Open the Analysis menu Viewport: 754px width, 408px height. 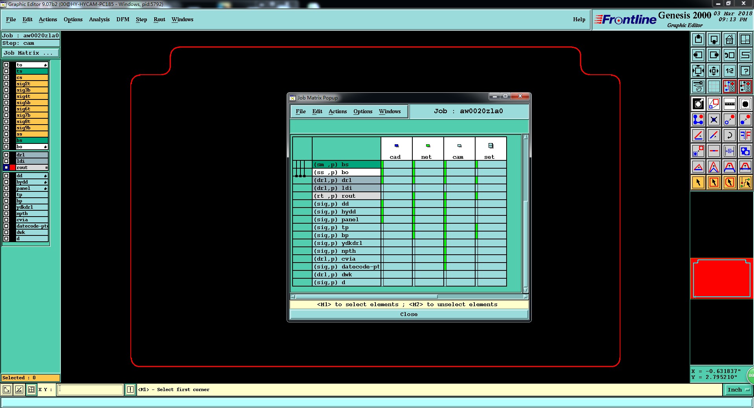click(99, 19)
